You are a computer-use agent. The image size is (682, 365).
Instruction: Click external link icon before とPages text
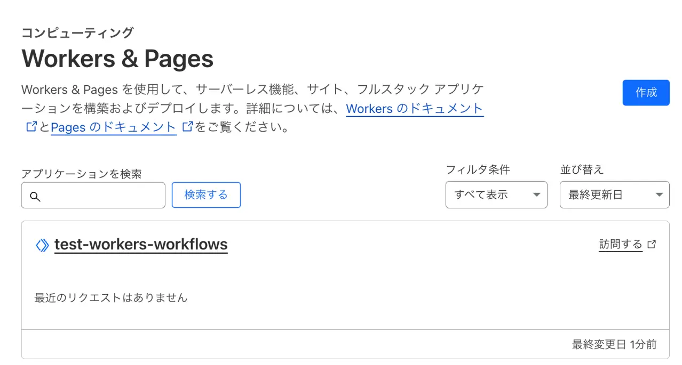pos(31,127)
